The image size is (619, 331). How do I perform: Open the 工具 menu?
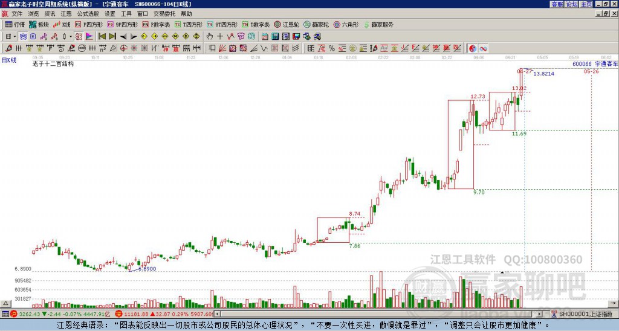[x=126, y=14]
